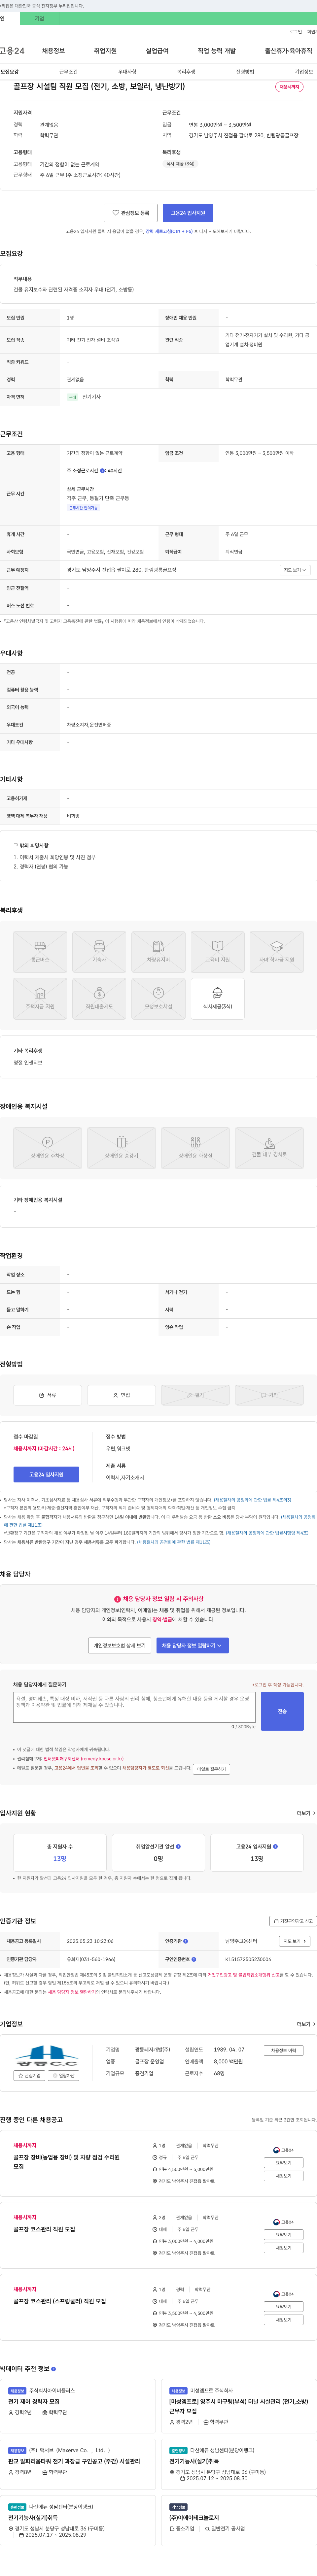Click 고용24 입사지원 button under 접수 마감일
Screen dimensions: 317x2576
tap(46, 1475)
